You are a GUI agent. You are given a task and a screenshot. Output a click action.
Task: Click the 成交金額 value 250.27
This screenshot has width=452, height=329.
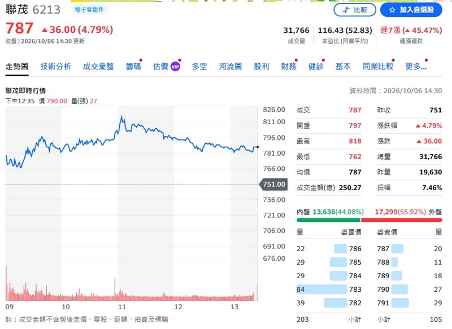[350, 188]
